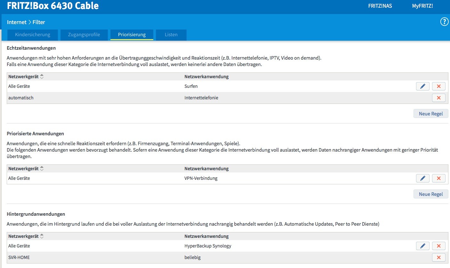
Task: Open the help question mark icon
Action: (x=445, y=22)
